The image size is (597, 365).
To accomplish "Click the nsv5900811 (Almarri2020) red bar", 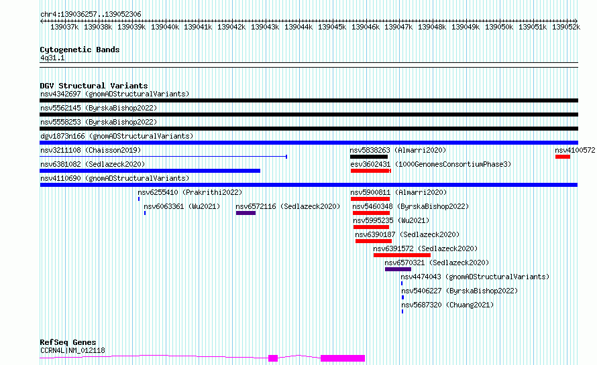I will [370, 199].
